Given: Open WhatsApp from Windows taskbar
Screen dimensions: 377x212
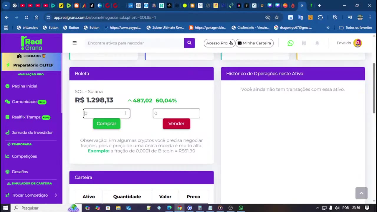Looking at the screenshot, I should click(x=241, y=208).
